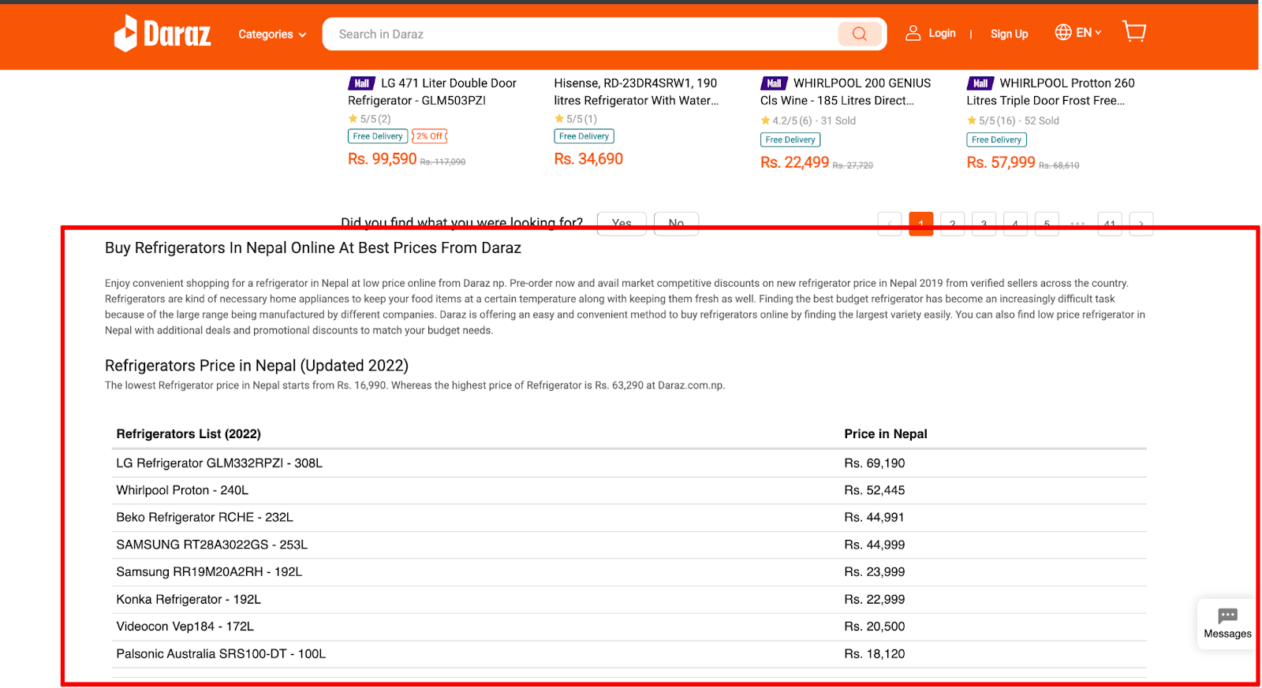This screenshot has width=1262, height=688.
Task: Click the star rating of Hisense listing
Action: tap(576, 119)
